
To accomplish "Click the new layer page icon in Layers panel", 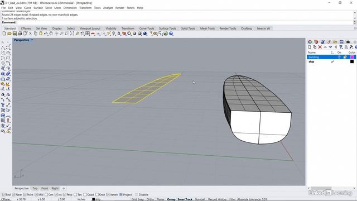I will [310, 47].
